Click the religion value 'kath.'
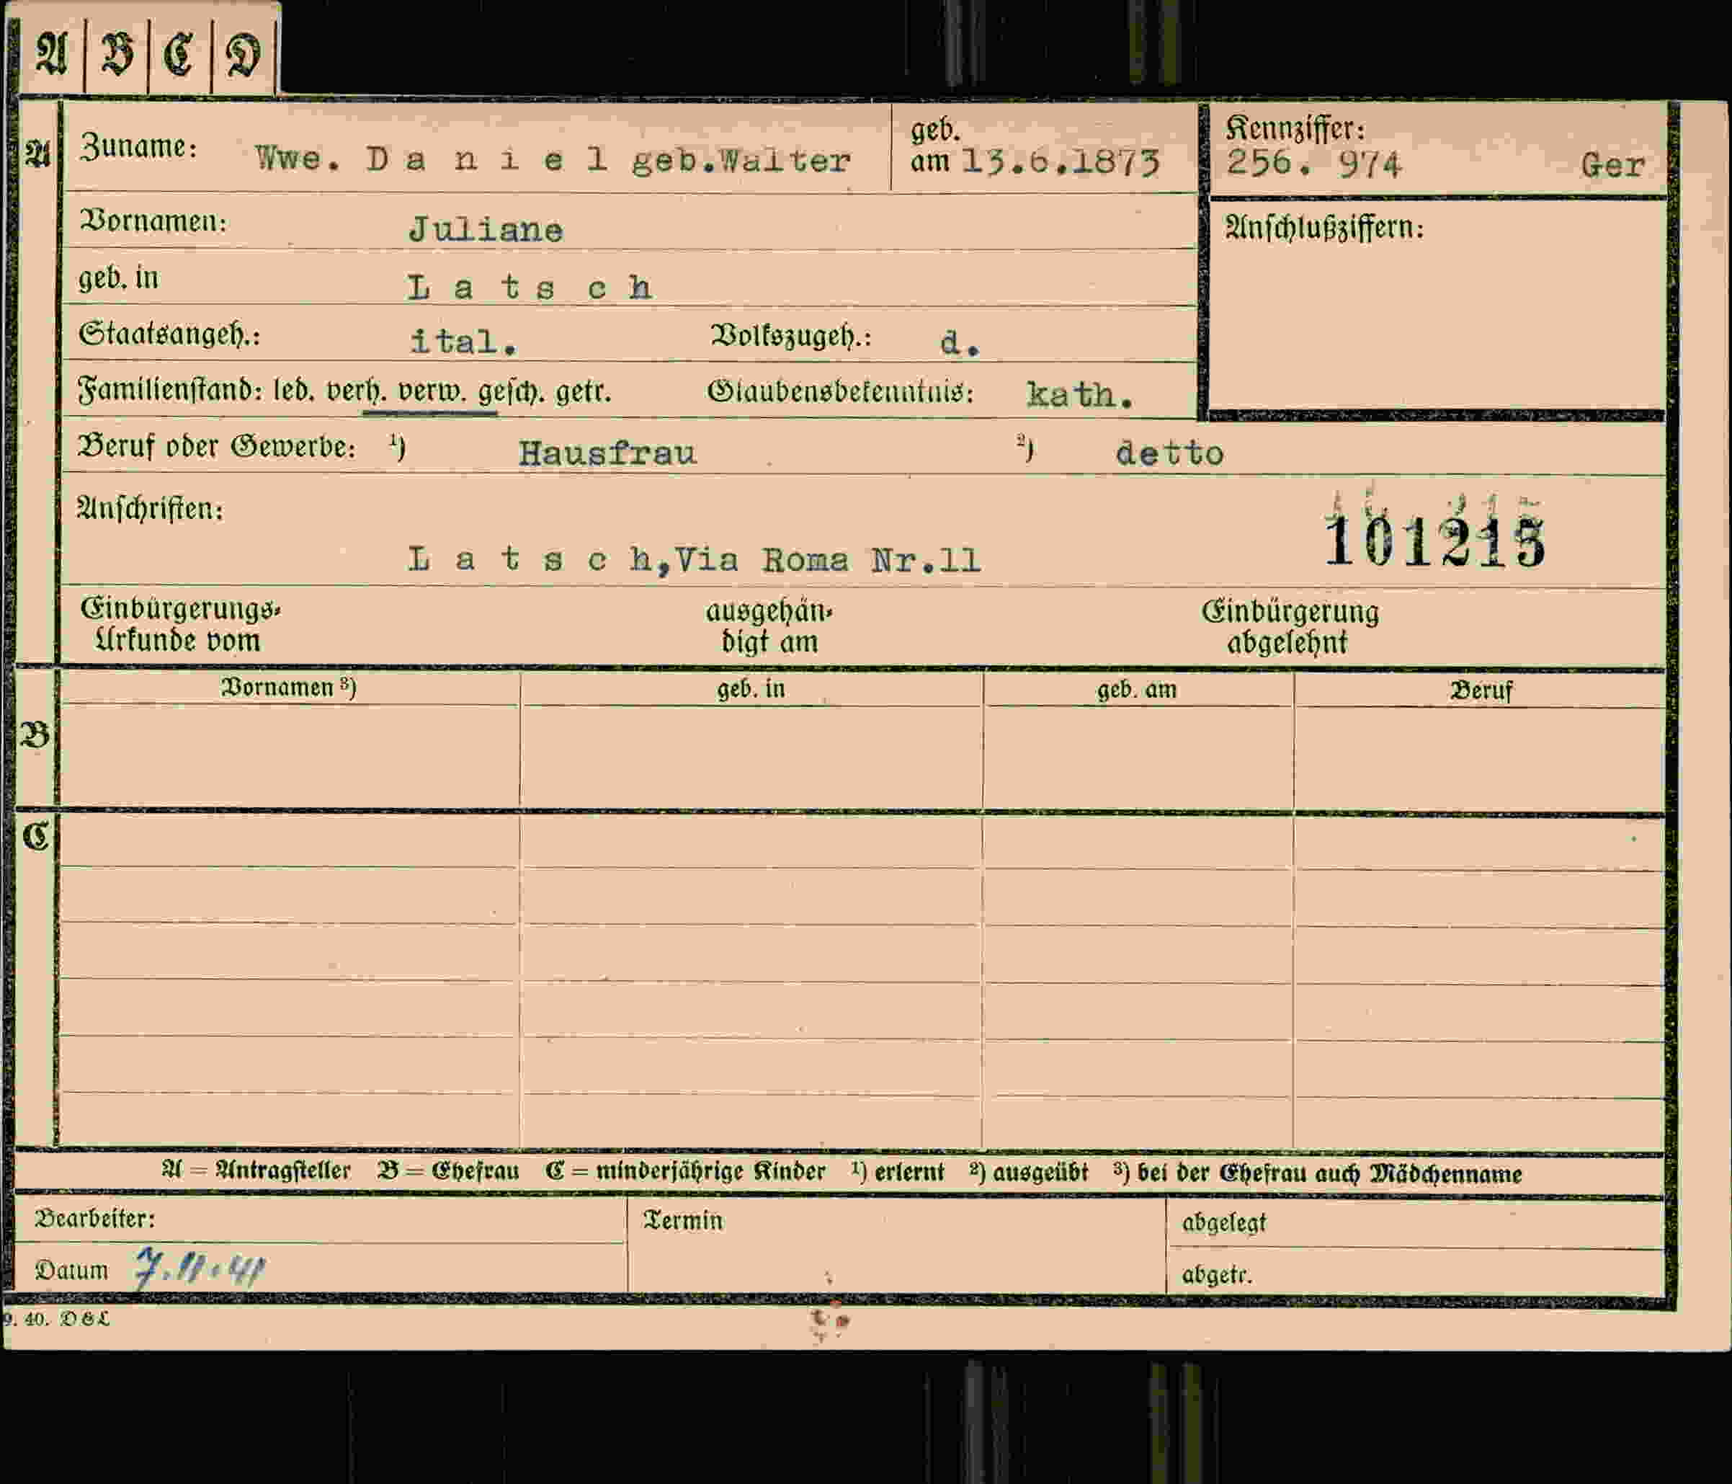Image resolution: width=1732 pixels, height=1484 pixels. [x=1080, y=395]
